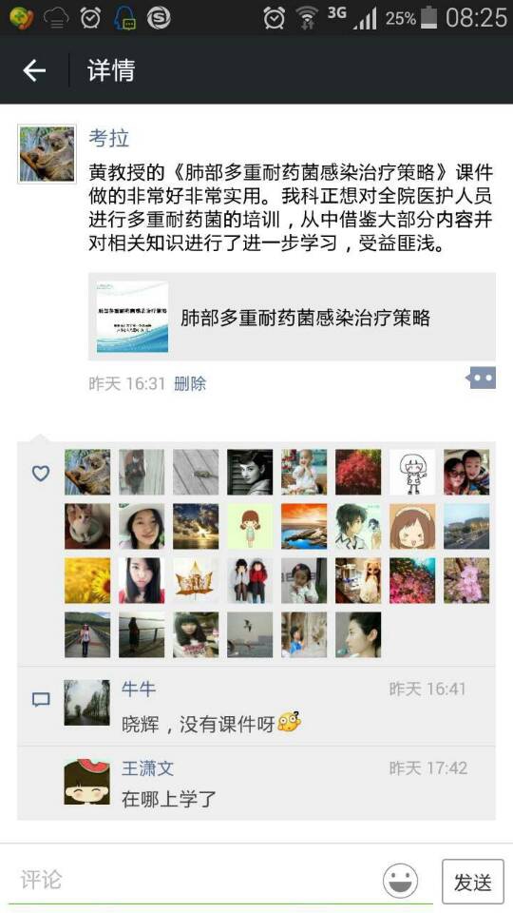The height and width of the screenshot is (913, 513).
Task: Tap the speech bubble comments icon
Action: pyautogui.click(x=41, y=699)
